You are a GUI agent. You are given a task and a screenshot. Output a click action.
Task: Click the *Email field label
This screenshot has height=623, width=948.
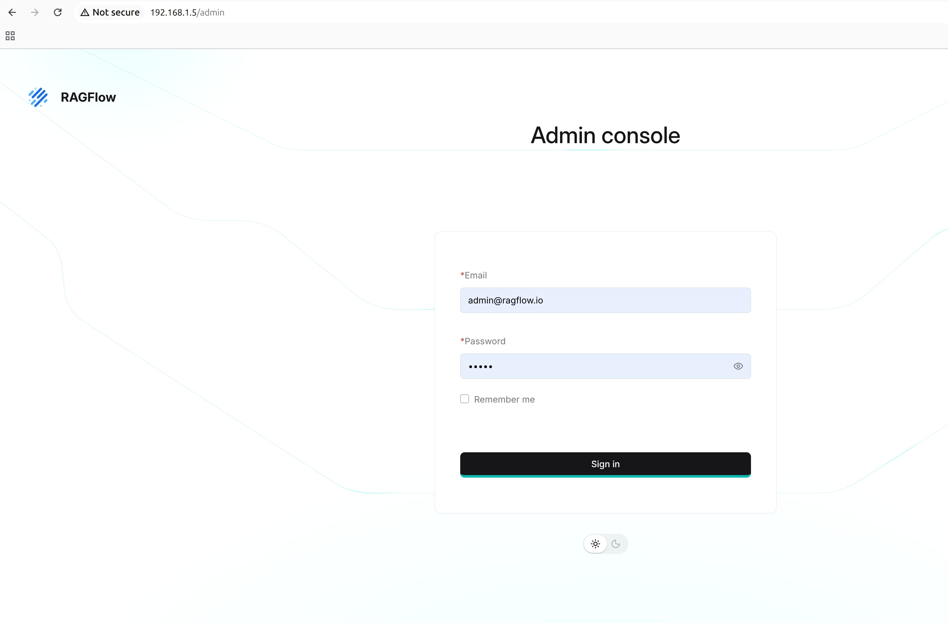(474, 275)
